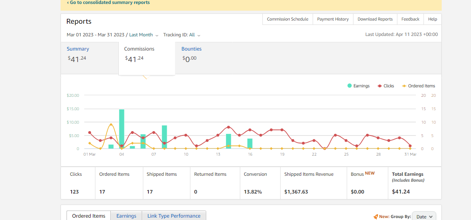Click the Clicks total 123
The height and width of the screenshot is (220, 471).
[74, 192]
